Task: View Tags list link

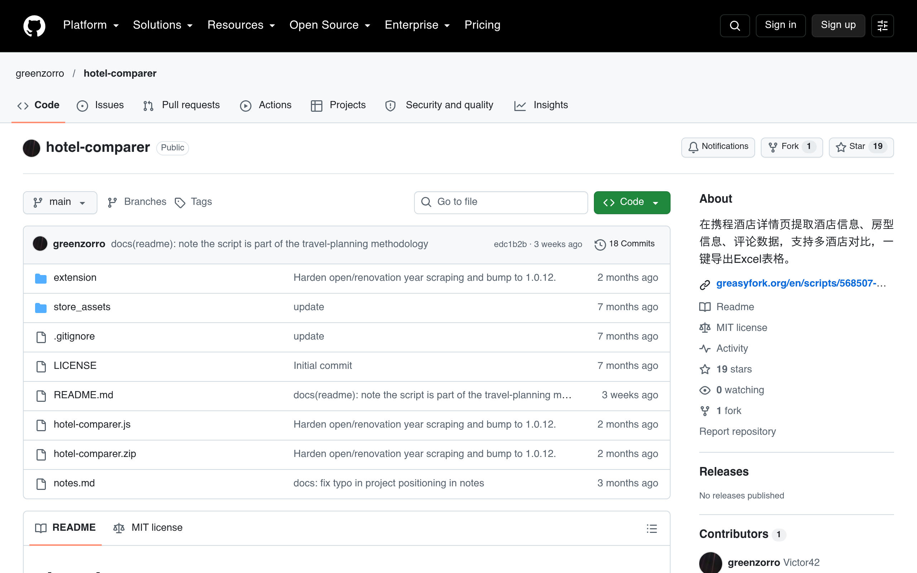Action: 194,202
